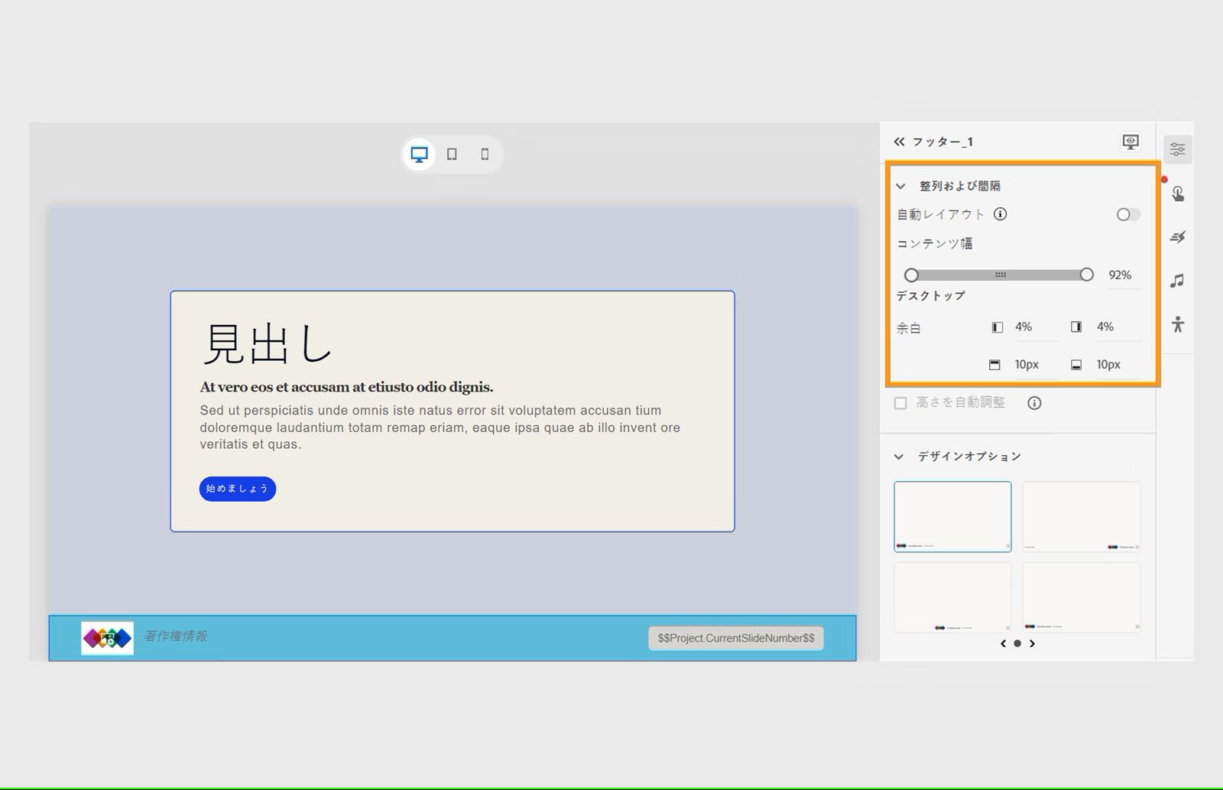
Task: Click the right margin icon
Action: coord(1076,327)
